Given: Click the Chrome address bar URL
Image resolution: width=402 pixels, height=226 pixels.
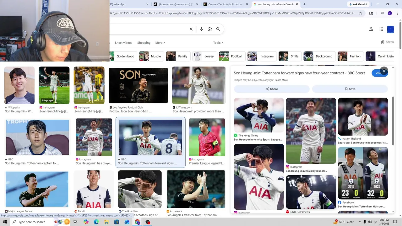Looking at the screenshot, I should coord(232,13).
